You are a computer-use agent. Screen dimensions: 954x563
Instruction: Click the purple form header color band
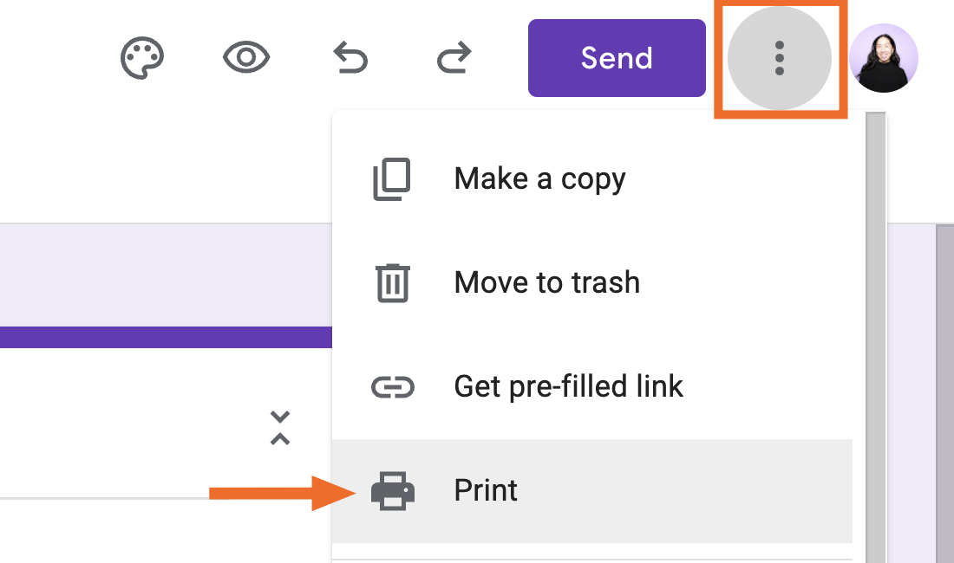(165, 337)
